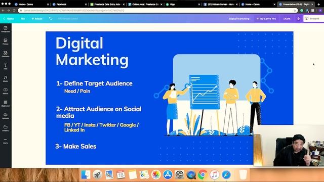Switch to the Gigs tab

pyautogui.click(x=183, y=4)
